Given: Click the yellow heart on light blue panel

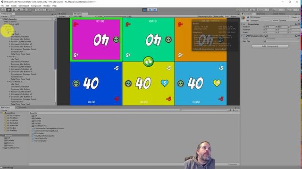Looking at the screenshot, I should point(217,83).
